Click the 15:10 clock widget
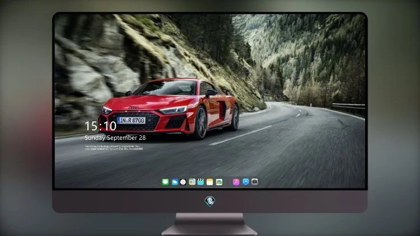The image size is (420, 236). (x=100, y=126)
